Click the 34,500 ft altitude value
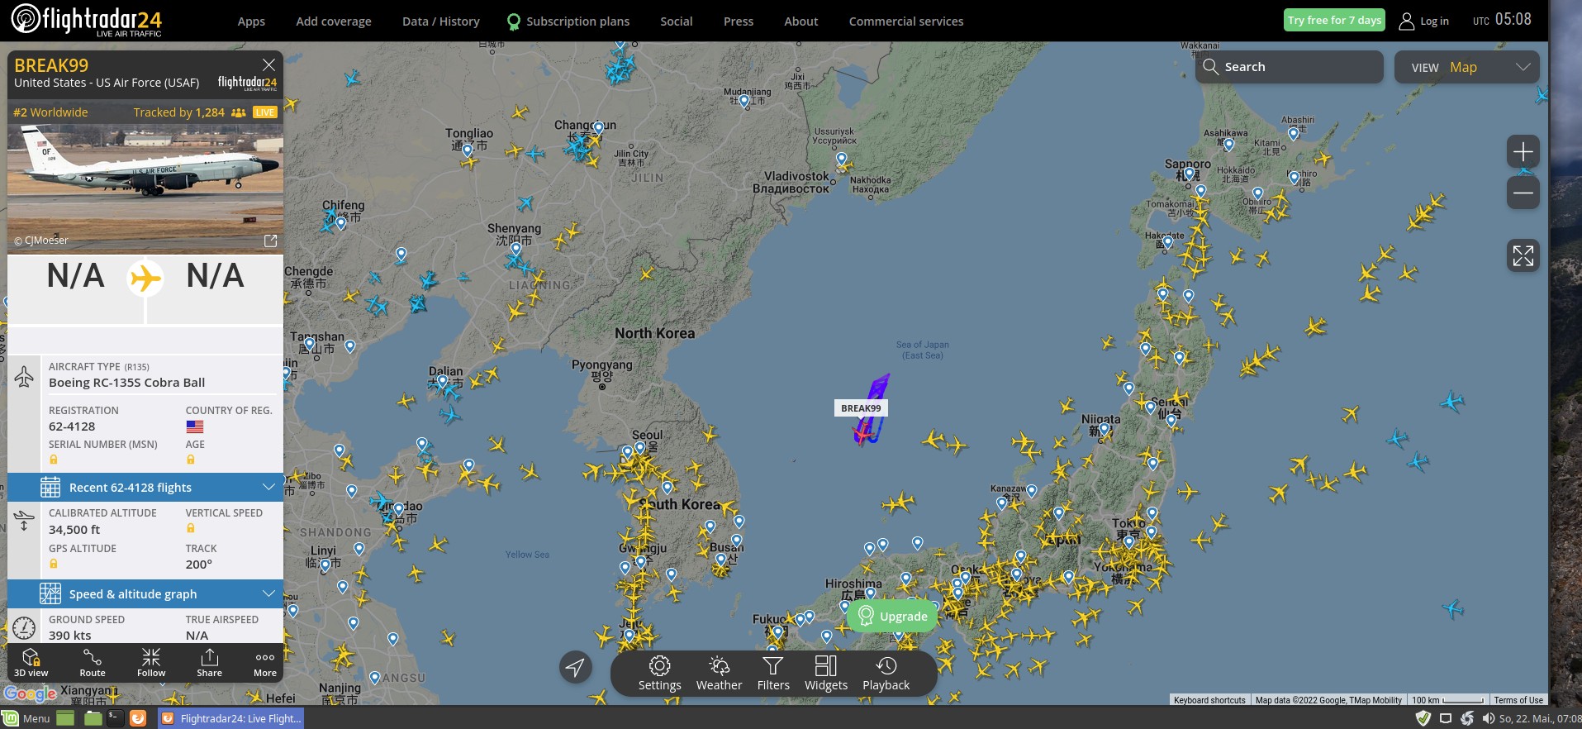Viewport: 1582px width, 729px height. point(74,530)
